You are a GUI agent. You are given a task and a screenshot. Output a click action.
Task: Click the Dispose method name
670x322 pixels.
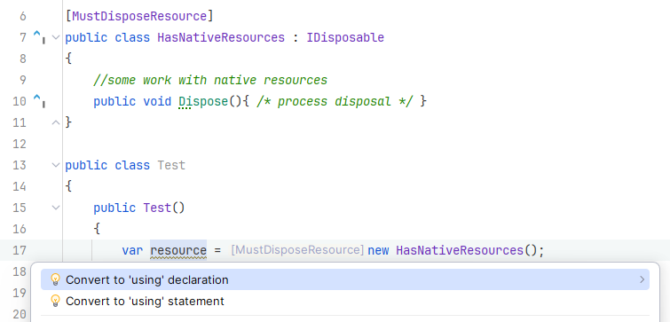tap(203, 102)
